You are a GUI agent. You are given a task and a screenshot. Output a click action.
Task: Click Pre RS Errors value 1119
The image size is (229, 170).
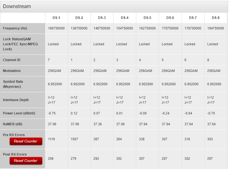click(x=51, y=139)
